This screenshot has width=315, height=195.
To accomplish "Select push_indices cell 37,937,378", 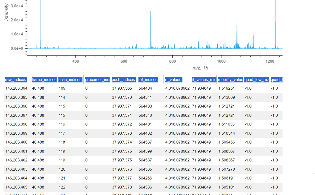I will 122,187.
